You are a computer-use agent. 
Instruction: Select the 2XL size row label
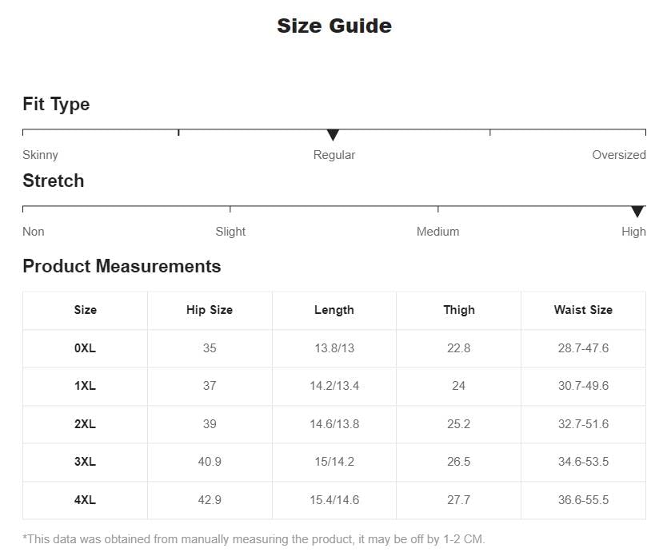click(85, 424)
